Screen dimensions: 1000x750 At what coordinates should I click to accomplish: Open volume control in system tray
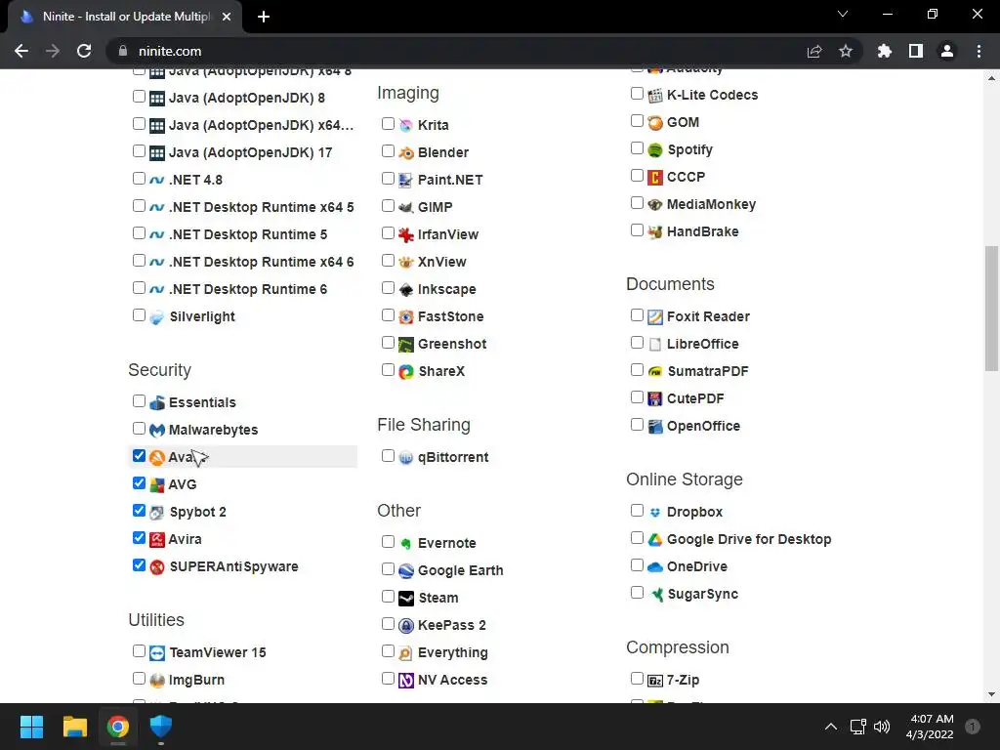(882, 727)
